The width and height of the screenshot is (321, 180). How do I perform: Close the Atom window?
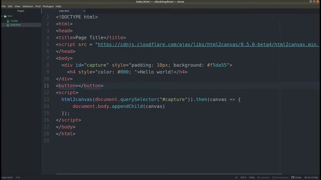point(317,1)
